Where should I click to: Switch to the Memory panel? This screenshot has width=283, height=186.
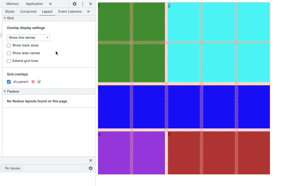(x=12, y=4)
